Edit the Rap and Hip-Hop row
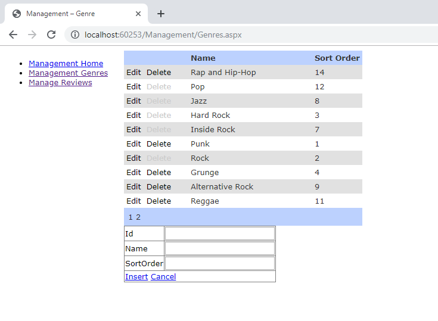Viewport: 438px width, 321px height. [x=133, y=73]
